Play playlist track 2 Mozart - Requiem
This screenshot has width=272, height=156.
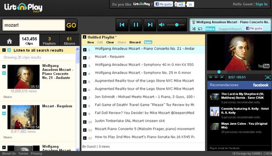85,58
